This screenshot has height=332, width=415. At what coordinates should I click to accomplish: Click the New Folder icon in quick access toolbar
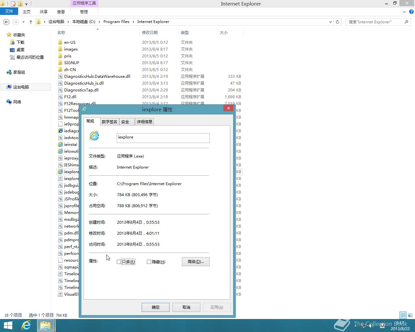20,4
